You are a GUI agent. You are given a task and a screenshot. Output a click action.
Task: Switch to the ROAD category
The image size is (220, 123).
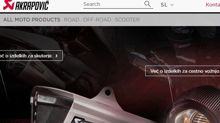[x=72, y=20]
